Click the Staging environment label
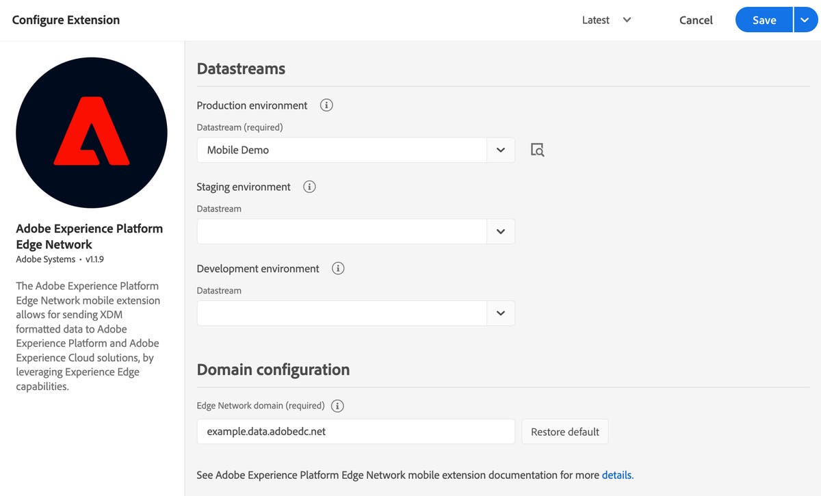This screenshot has width=821, height=496. tap(244, 187)
